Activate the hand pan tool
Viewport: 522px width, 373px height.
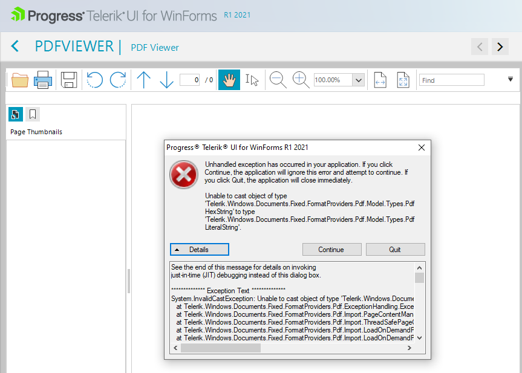coord(229,80)
